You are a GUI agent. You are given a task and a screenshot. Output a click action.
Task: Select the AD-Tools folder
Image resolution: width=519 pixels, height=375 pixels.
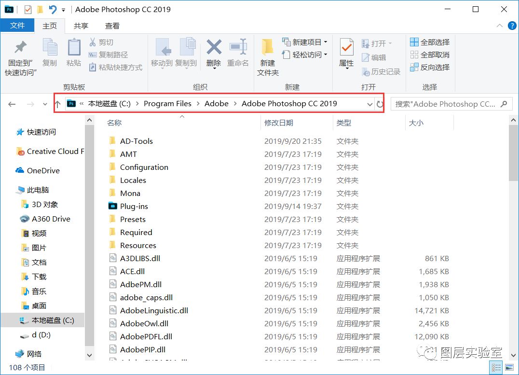(136, 141)
